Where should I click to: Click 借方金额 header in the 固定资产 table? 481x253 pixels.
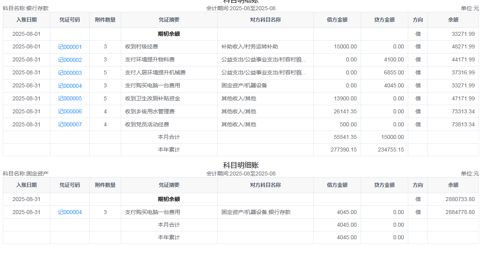tap(337, 185)
